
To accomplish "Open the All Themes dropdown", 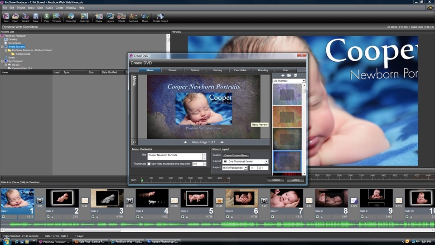I will coord(289,81).
